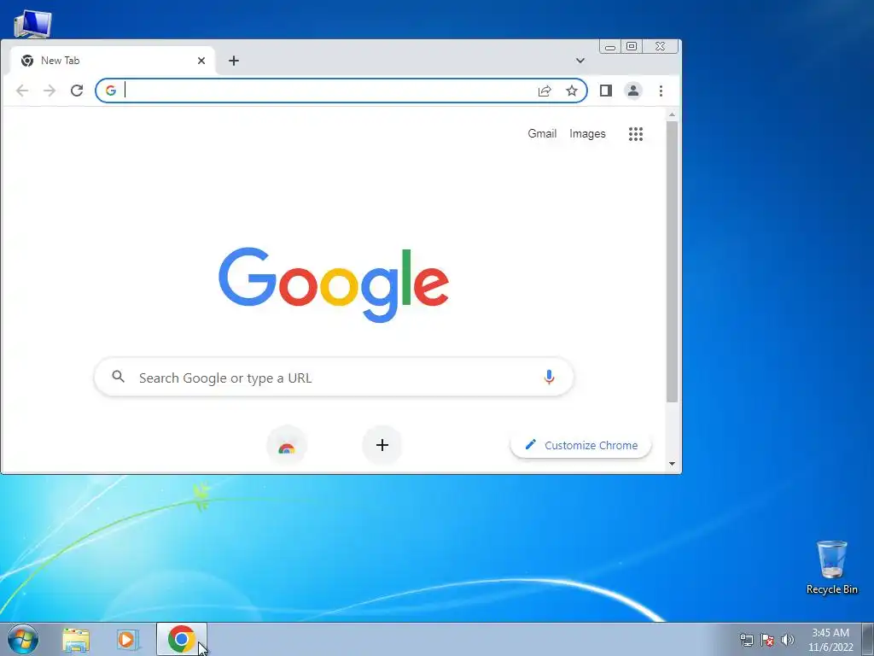Start voice search with the microphone
This screenshot has height=656, width=874.
[549, 378]
